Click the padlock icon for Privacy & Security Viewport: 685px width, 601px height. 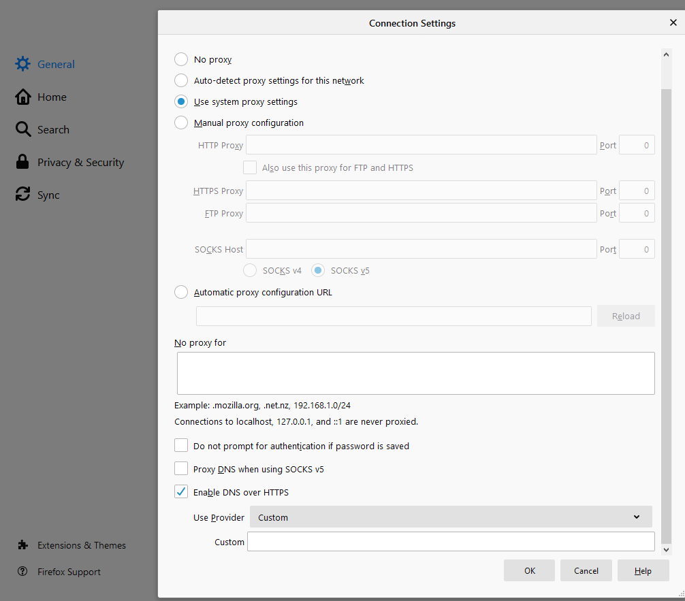pyautogui.click(x=22, y=162)
